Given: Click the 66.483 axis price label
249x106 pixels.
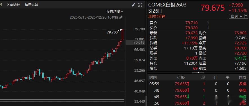Looking at the screenshot, I should point(140,50).
